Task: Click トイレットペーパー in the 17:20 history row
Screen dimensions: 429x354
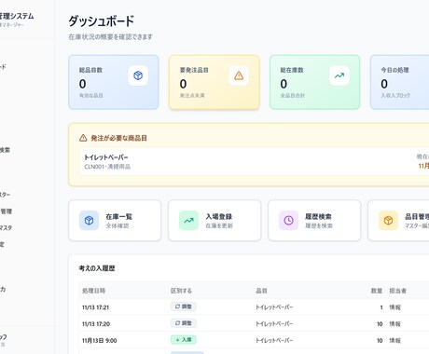Action: pos(274,324)
